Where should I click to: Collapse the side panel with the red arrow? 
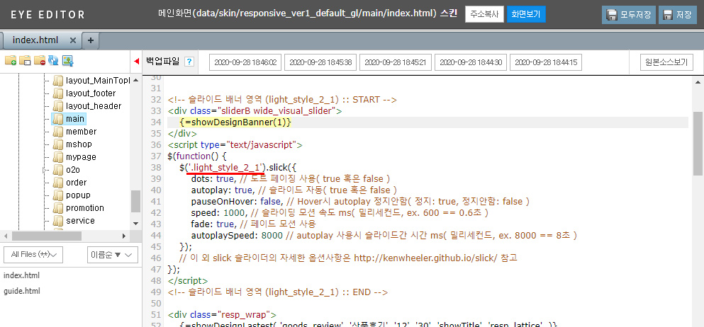[137, 62]
